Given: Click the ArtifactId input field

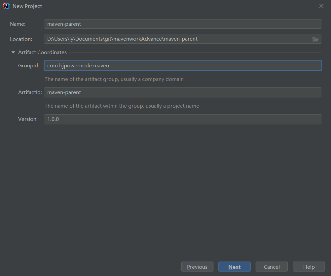Looking at the screenshot, I should click(183, 92).
